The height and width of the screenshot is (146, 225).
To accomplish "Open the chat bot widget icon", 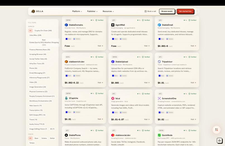I will click(x=219, y=140).
